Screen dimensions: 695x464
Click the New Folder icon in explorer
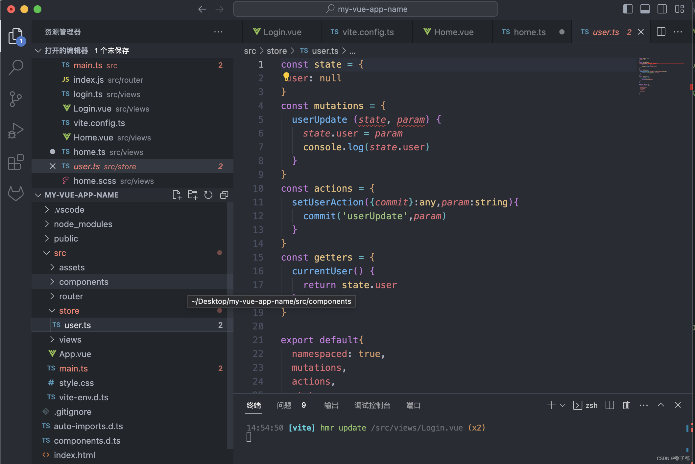click(x=193, y=195)
